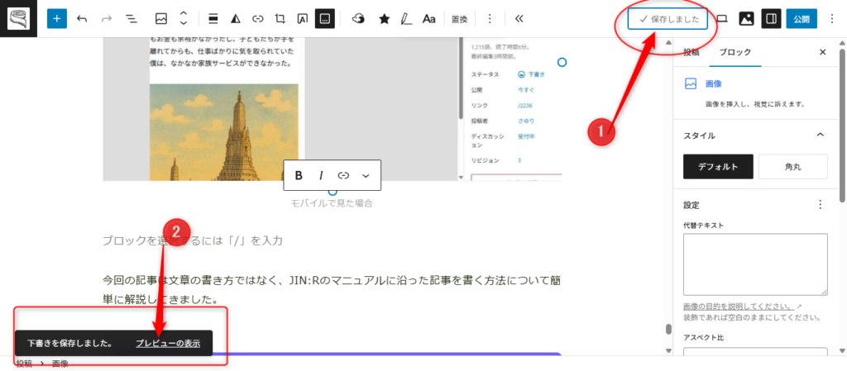
Task: Click the blue resize handle below image
Action: pyautogui.click(x=333, y=192)
